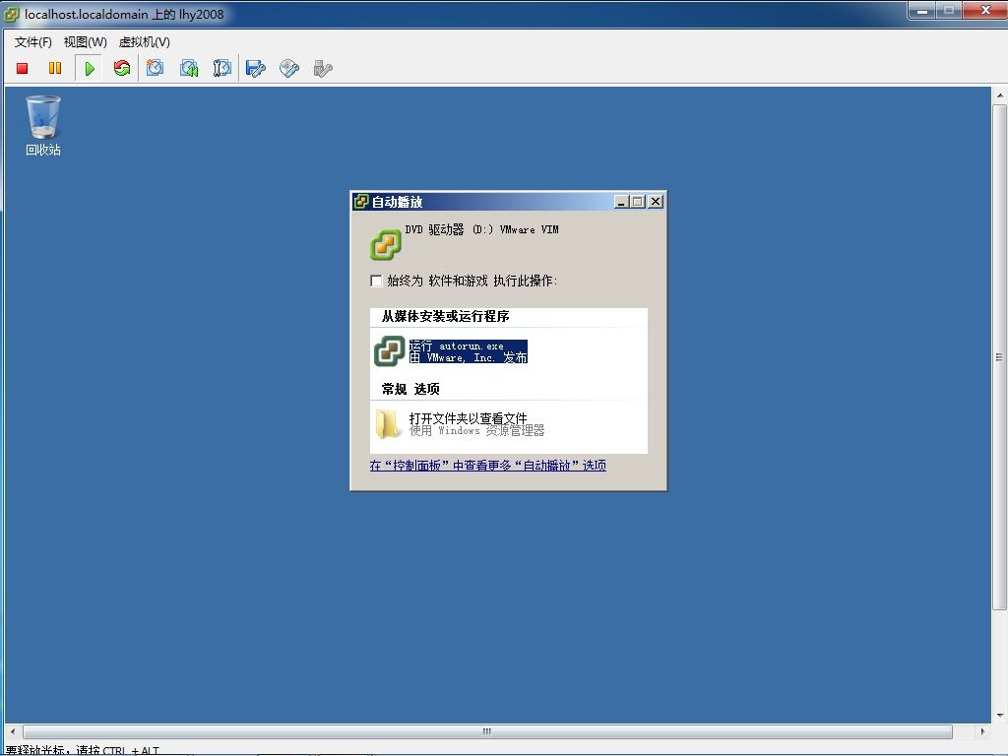Close the VM console window

[984, 10]
